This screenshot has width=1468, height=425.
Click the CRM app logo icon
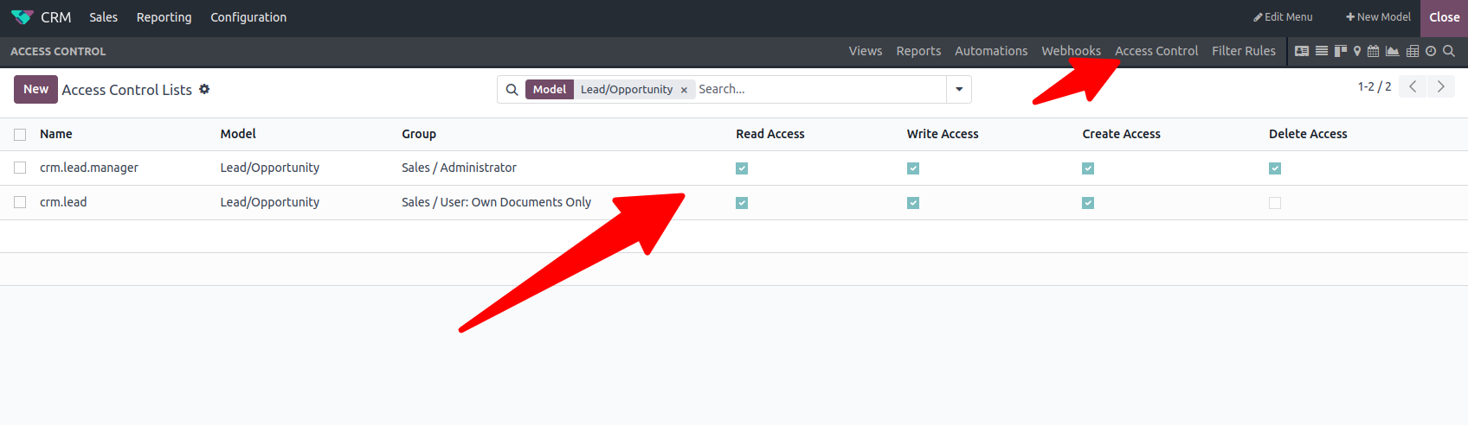pos(22,17)
